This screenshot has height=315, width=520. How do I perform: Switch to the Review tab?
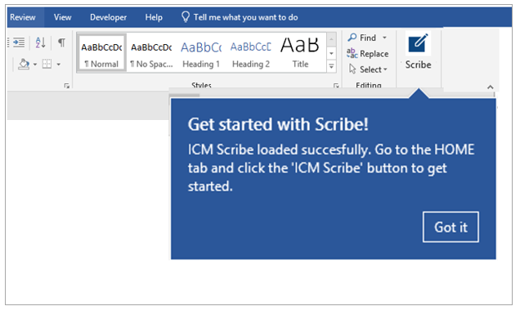(x=23, y=17)
